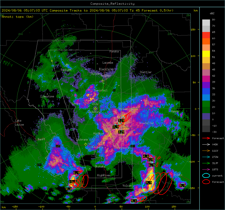Click the yellow diamond marker at Olds radar center
The image size is (225, 210).
click(95, 109)
